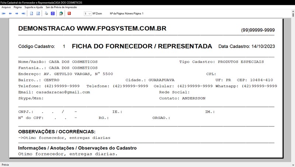Click the red exit preview icon
This screenshot has height=167, width=295.
click(x=69, y=13)
